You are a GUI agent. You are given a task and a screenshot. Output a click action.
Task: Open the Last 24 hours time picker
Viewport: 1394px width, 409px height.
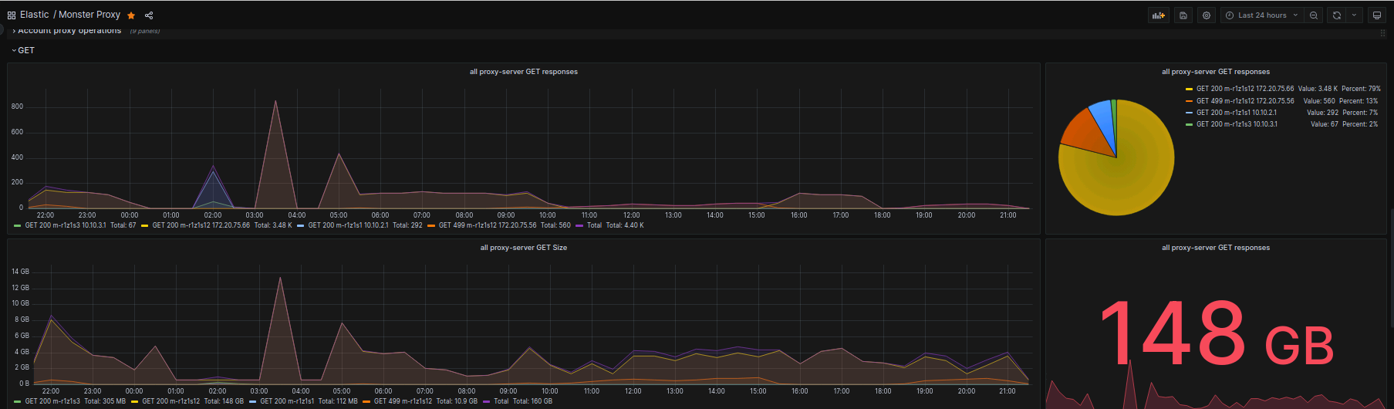1262,15
